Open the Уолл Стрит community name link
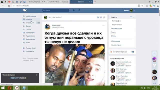Viewport: 160px width, 90px height. [x=56, y=25]
